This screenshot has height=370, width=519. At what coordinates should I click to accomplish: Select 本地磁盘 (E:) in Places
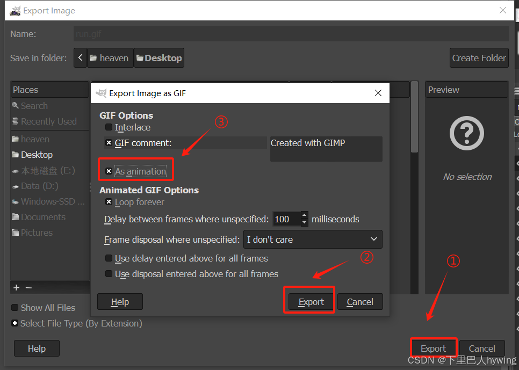coord(49,170)
